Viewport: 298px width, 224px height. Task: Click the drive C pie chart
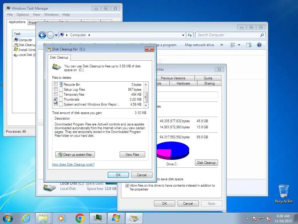pos(173,150)
